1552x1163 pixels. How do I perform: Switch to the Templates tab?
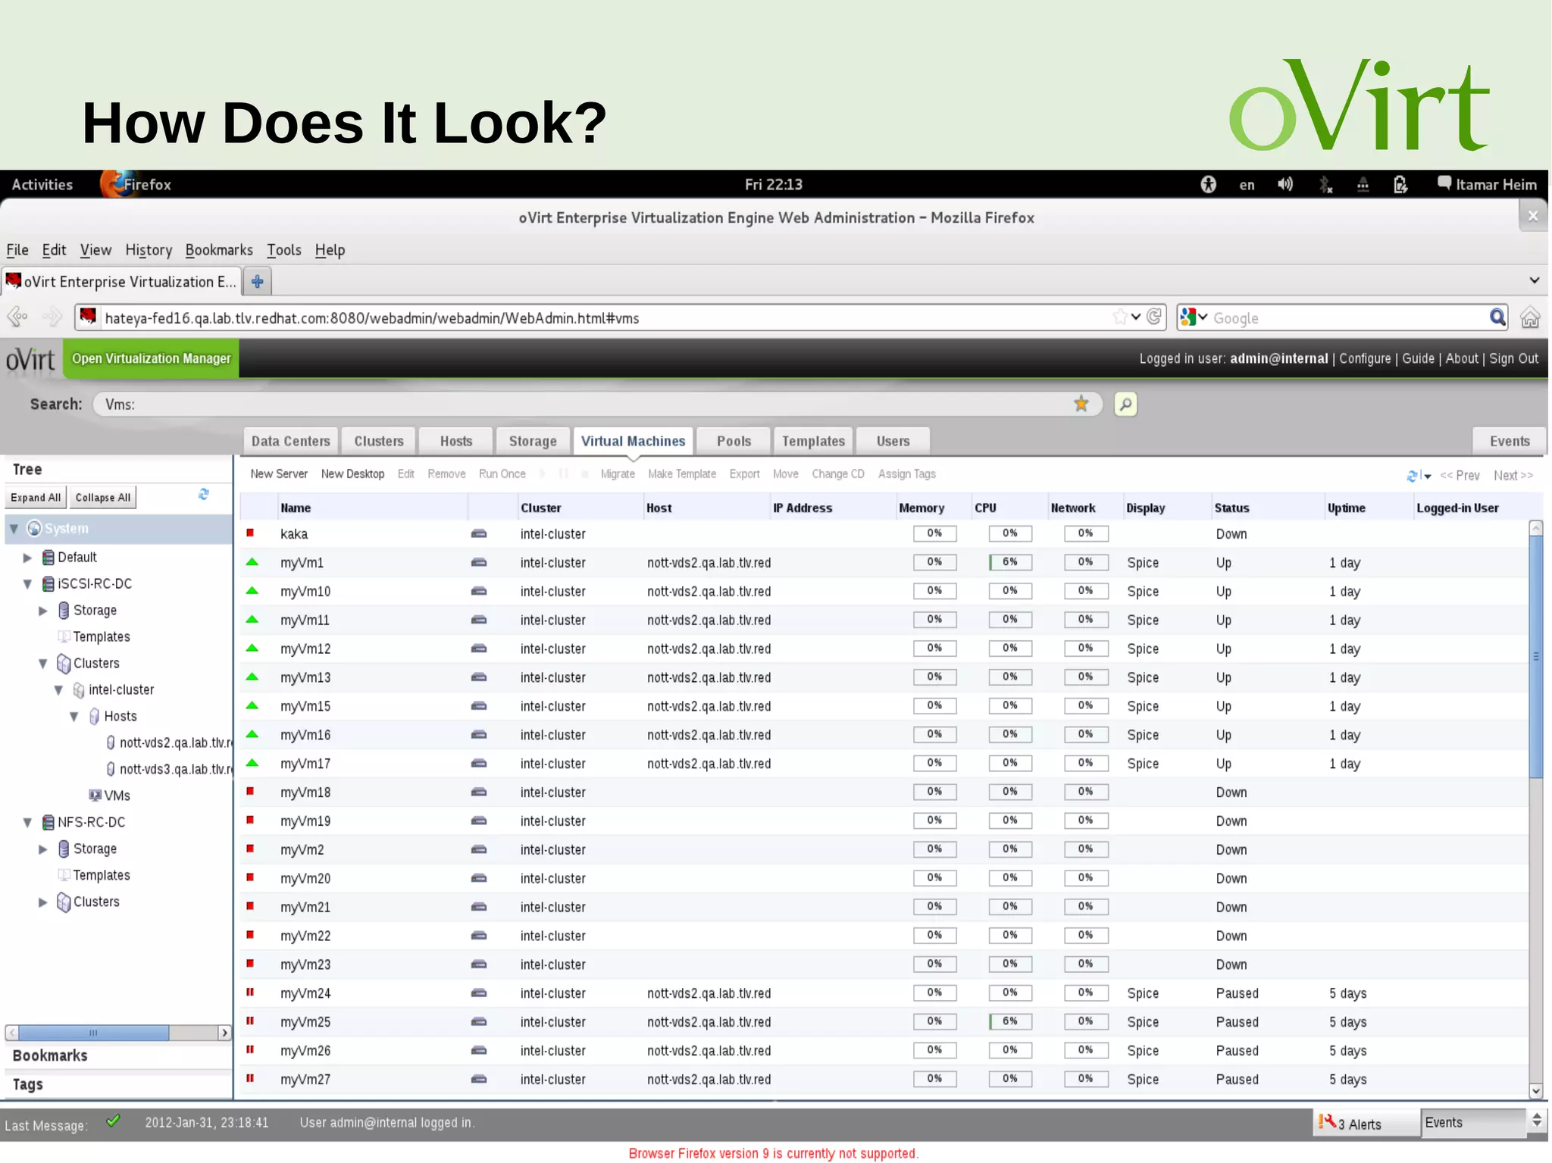[812, 441]
